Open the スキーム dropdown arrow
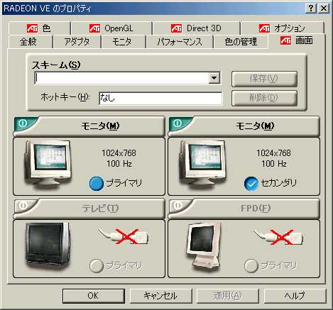 click(214, 78)
